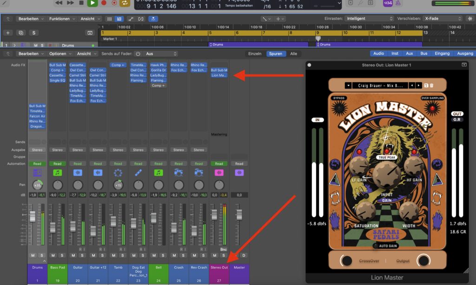Click the Bell channel green note icon
The width and height of the screenshot is (476, 285).
coord(158,173)
